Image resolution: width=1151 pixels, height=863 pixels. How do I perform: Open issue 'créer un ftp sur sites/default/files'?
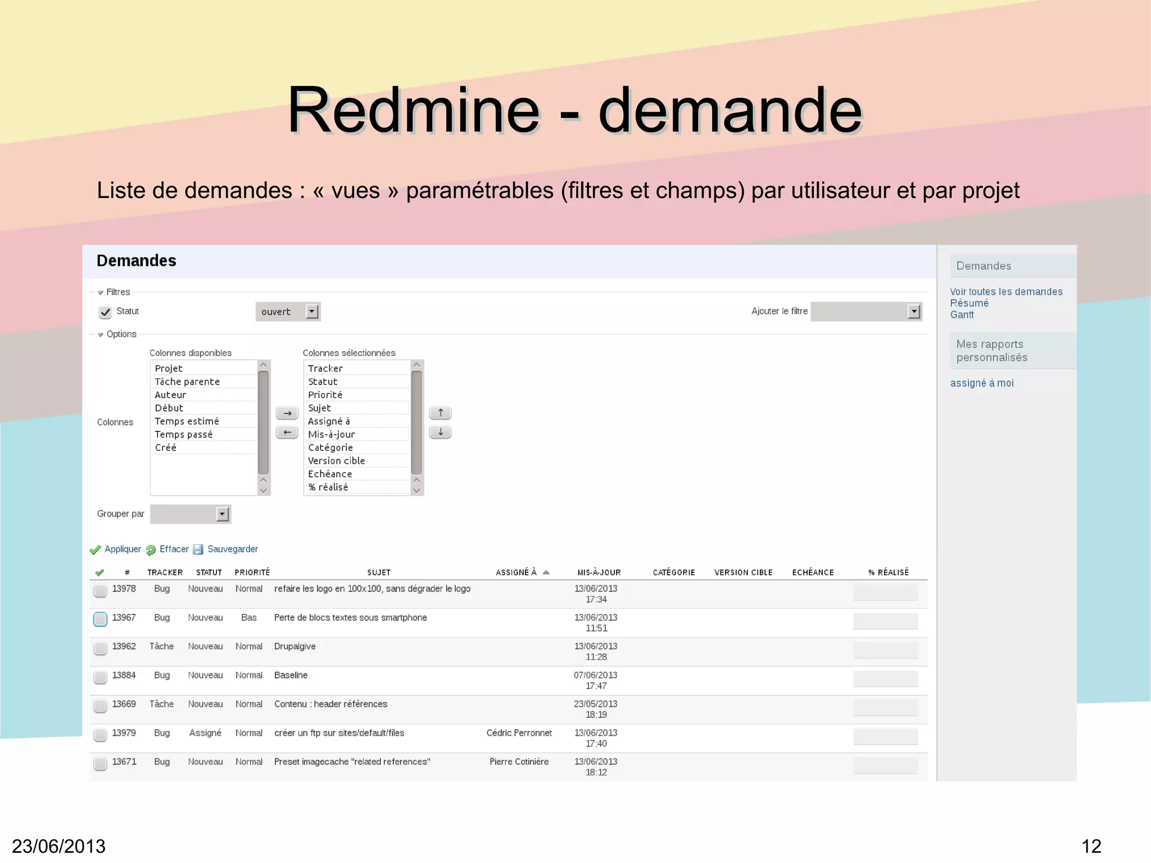(x=339, y=733)
